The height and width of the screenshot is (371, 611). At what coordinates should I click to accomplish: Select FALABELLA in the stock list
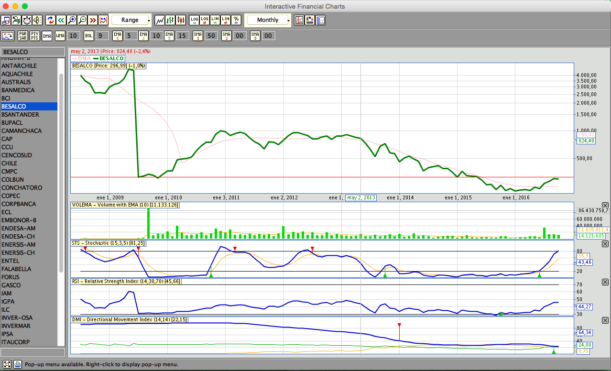click(29, 269)
